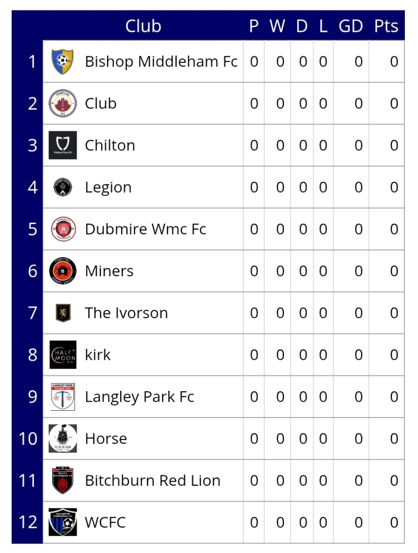The height and width of the screenshot is (553, 418).
Task: Select the Legion round black crest
Action: pos(63,187)
